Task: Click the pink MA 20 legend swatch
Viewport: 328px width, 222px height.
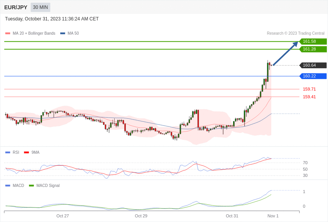Action: point(8,34)
